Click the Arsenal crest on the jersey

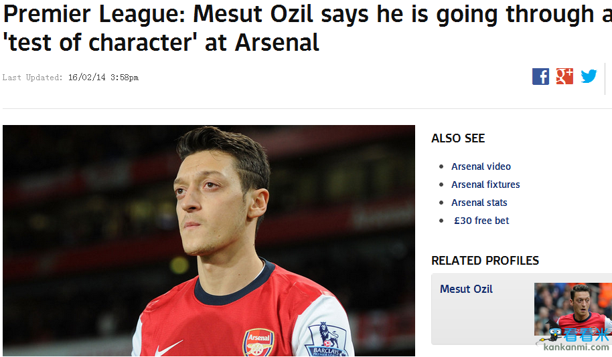(258, 342)
